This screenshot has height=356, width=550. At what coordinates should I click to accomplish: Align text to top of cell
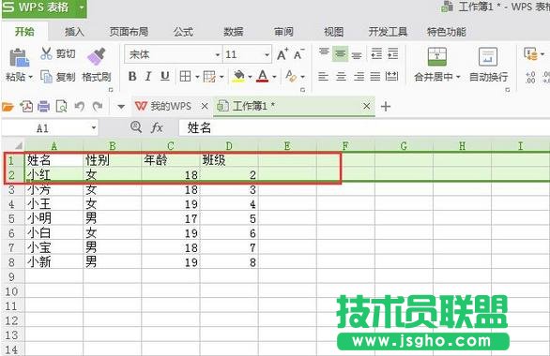(324, 52)
